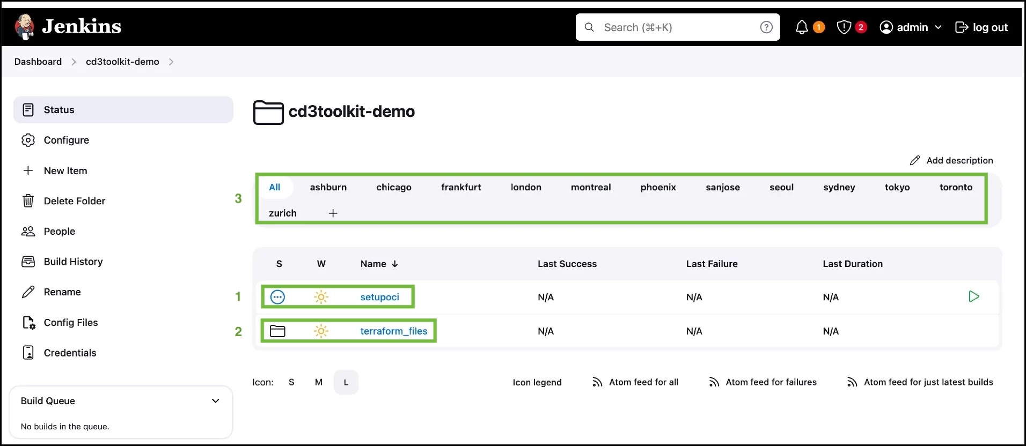Click the plus icon to add a new view
This screenshot has width=1026, height=446.
pos(333,213)
